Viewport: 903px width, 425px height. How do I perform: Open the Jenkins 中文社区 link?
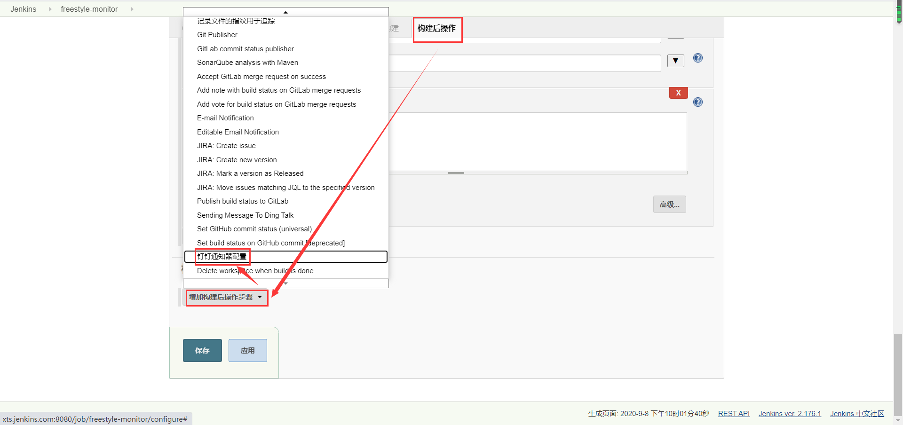pos(857,414)
